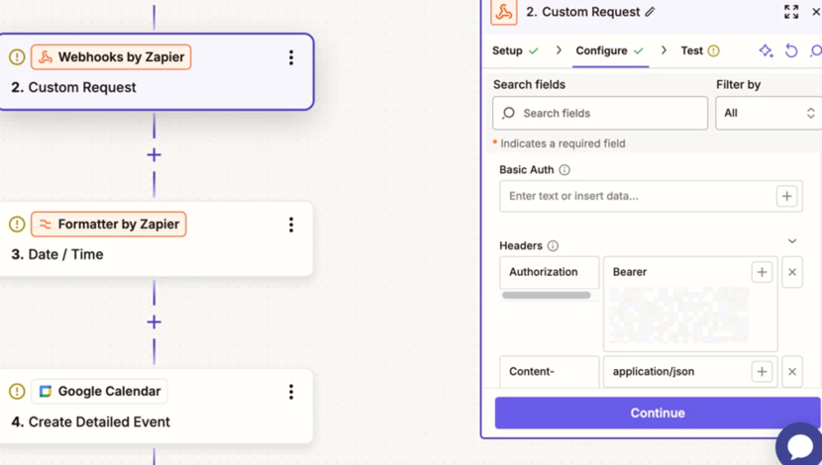
Task: Select the 2. Custom Request step card
Action: [154, 72]
